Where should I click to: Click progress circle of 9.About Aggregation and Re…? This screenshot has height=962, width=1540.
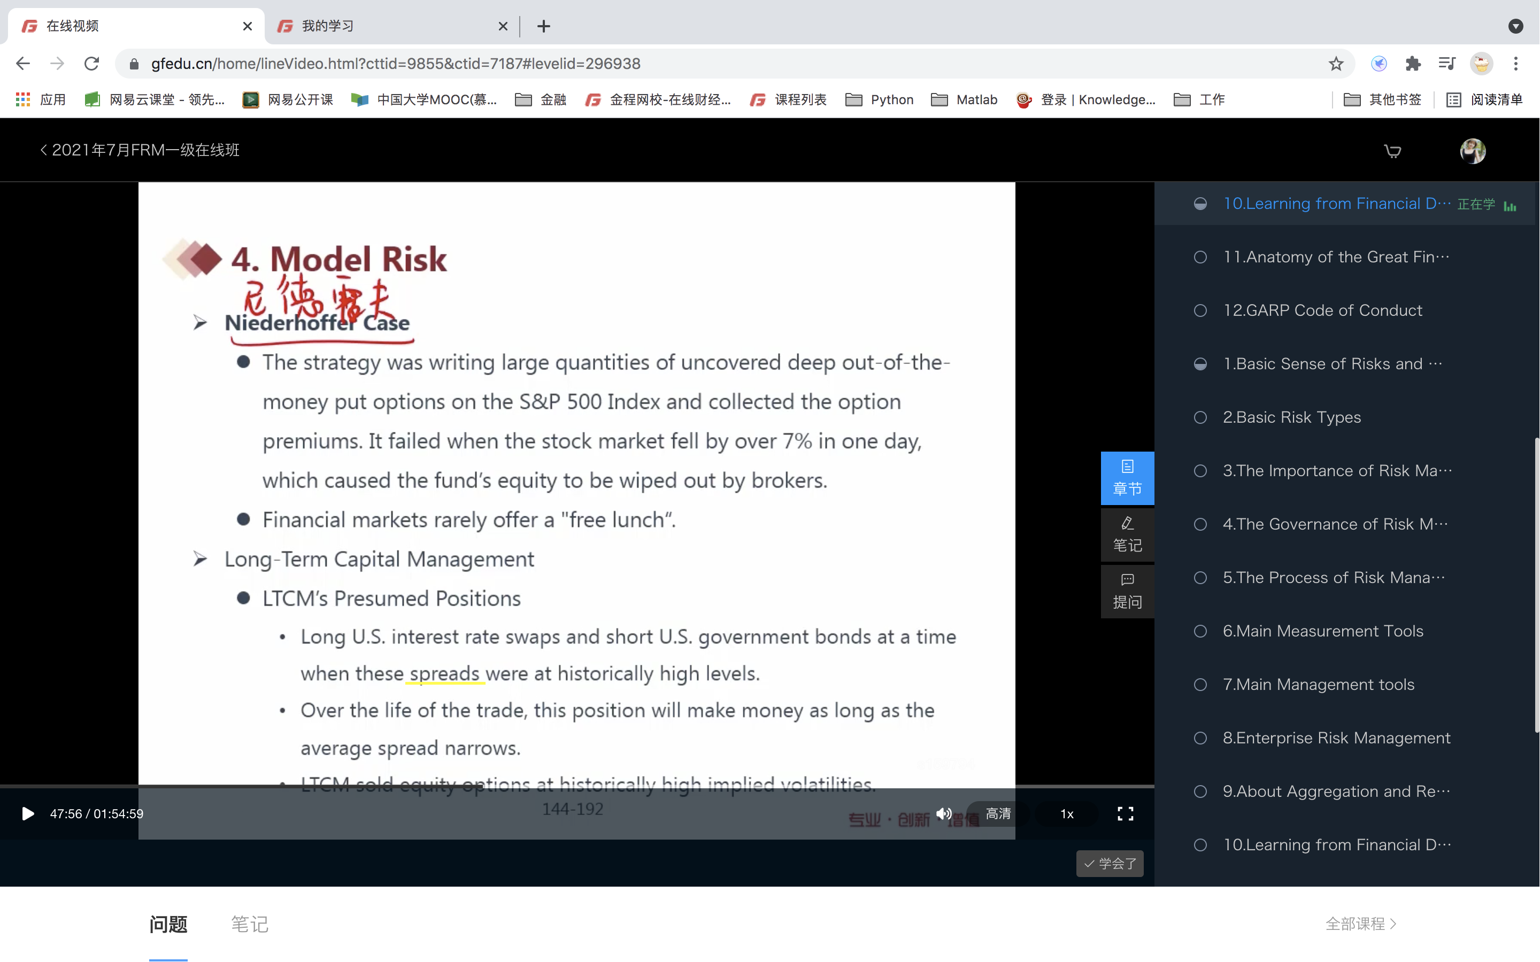(x=1200, y=792)
